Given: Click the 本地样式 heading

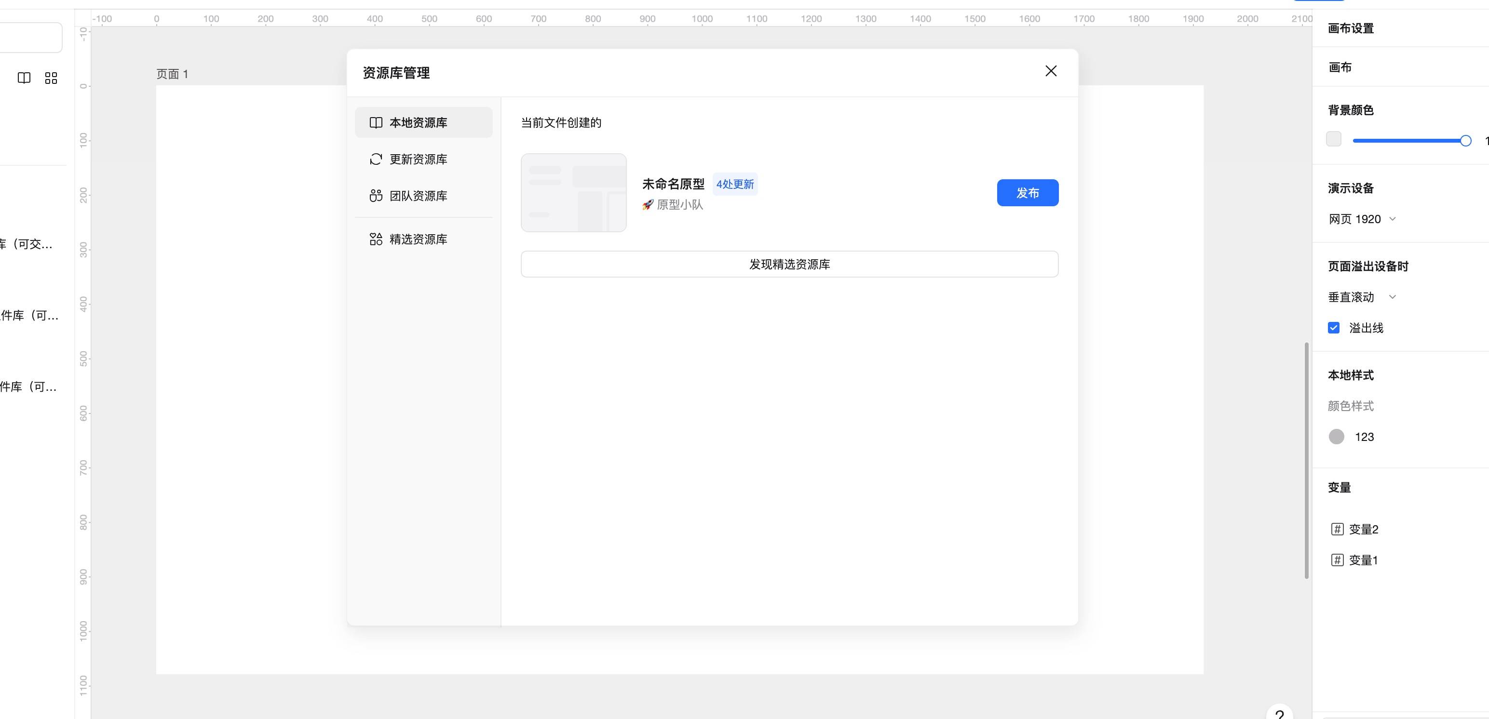Looking at the screenshot, I should [1351, 375].
